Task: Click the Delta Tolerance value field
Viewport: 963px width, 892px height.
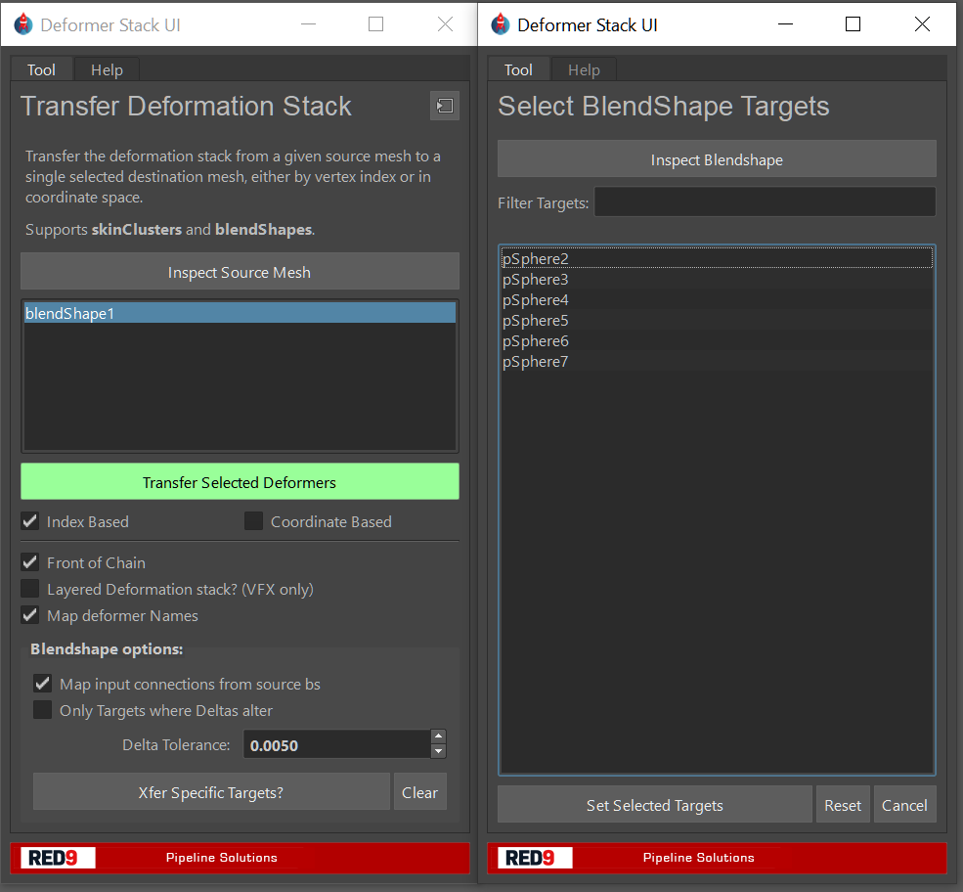Action: [337, 744]
